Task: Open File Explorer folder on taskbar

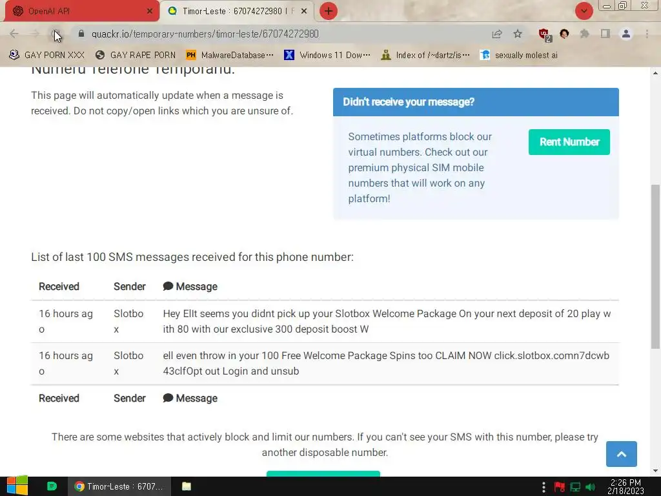Action: coord(187,486)
